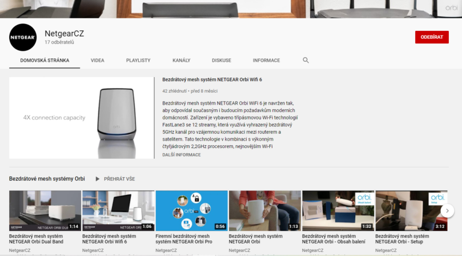This screenshot has width=462, height=256.
Task: Open the Orbi Pro business video thumbnail
Action: pyautogui.click(x=191, y=210)
